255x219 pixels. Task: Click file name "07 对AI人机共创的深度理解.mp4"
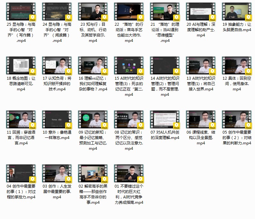[x=165, y=135]
